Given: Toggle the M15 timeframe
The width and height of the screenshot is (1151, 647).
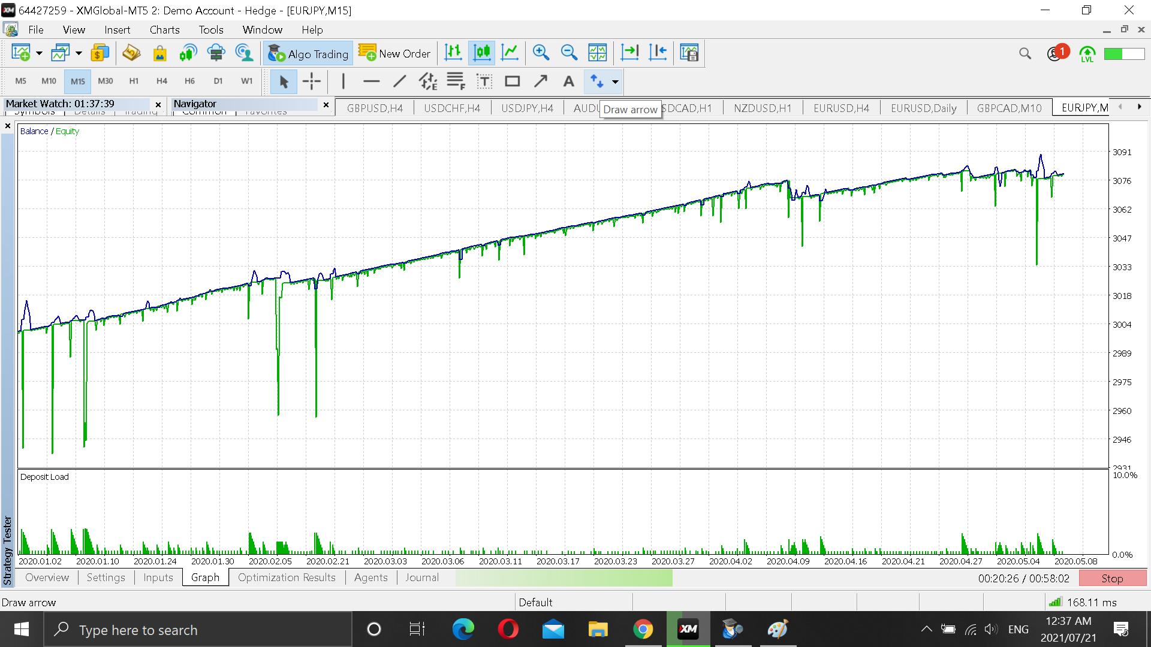Looking at the screenshot, I should pos(78,81).
